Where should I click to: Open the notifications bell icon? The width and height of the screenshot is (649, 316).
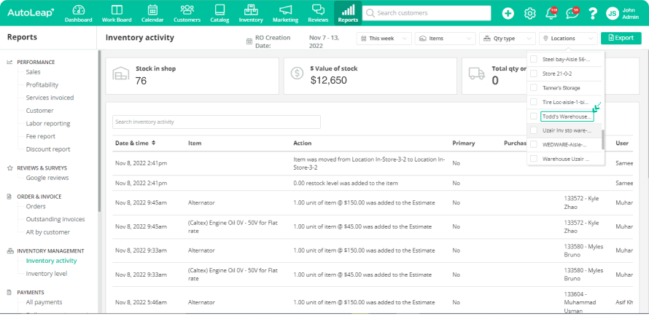tap(551, 13)
